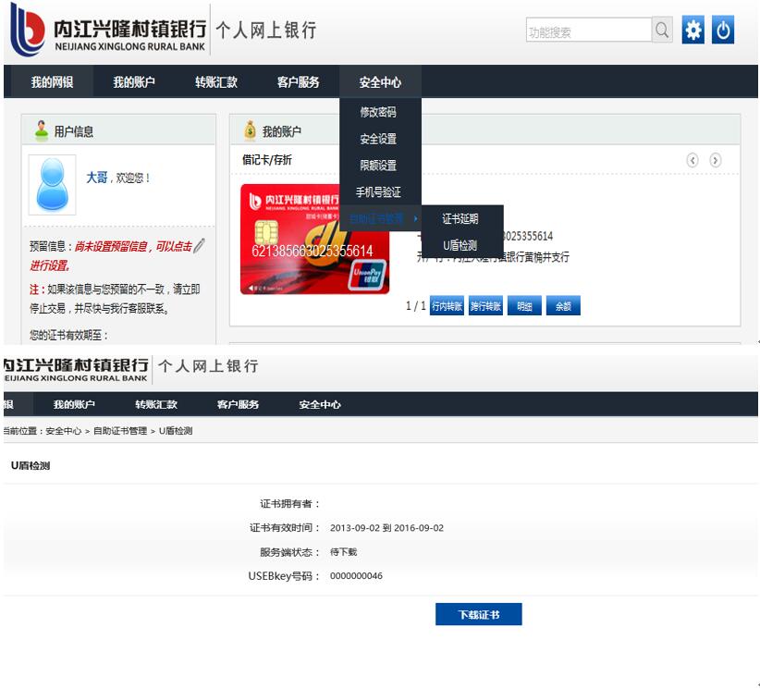
Task: Choose 修改密码 from the dropdown menu
Action: coord(378,112)
